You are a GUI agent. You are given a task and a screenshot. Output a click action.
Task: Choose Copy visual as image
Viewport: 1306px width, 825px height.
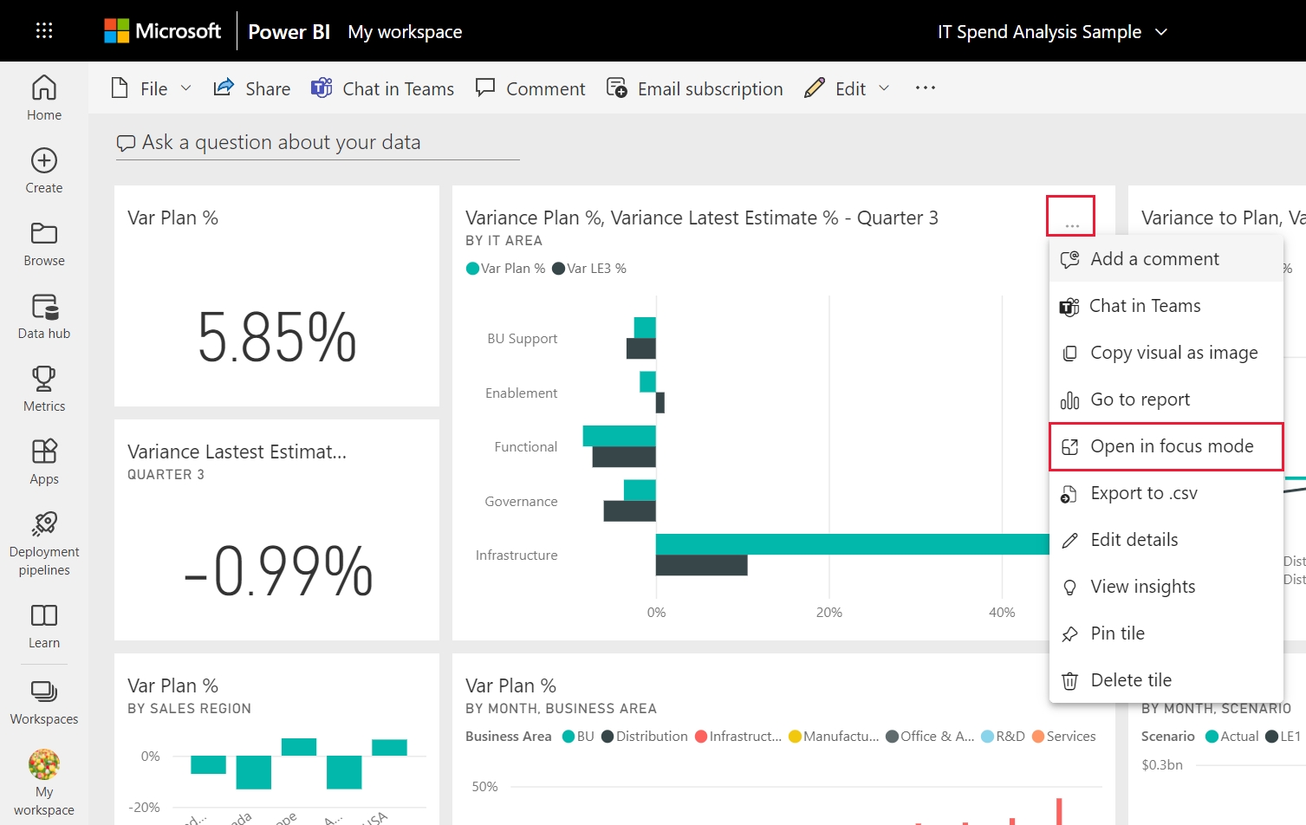point(1166,353)
